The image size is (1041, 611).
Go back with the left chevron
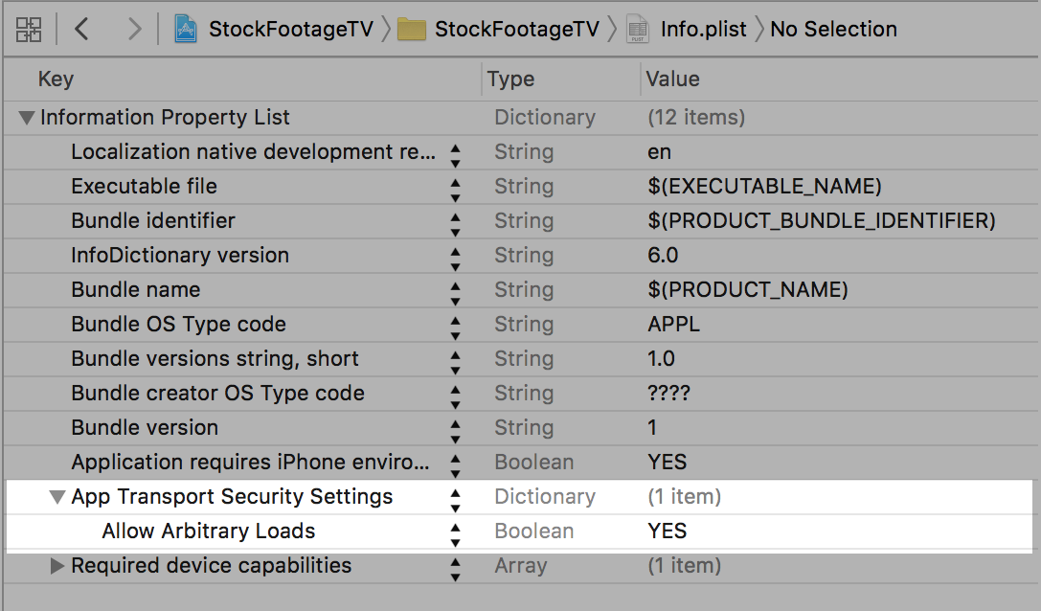click(81, 30)
